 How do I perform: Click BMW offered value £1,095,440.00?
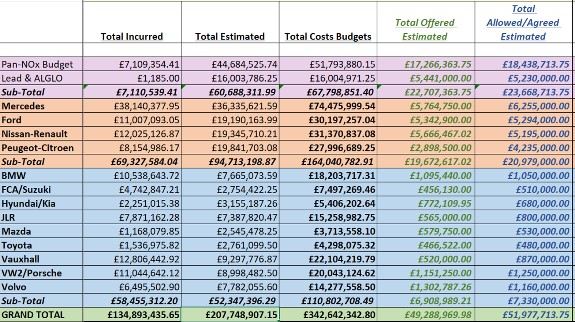(426, 176)
